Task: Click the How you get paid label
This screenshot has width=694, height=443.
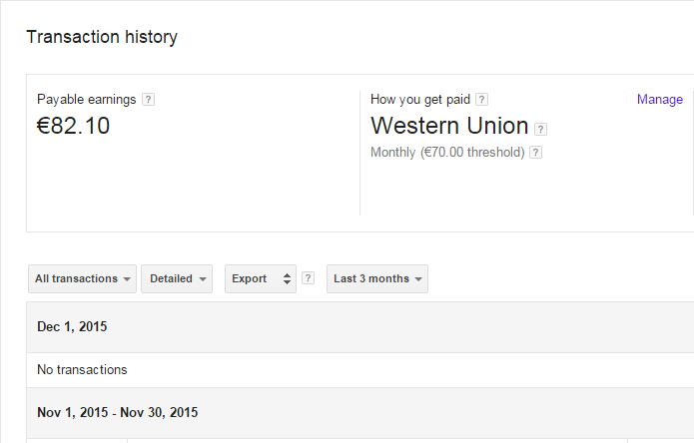Action: coord(420,100)
